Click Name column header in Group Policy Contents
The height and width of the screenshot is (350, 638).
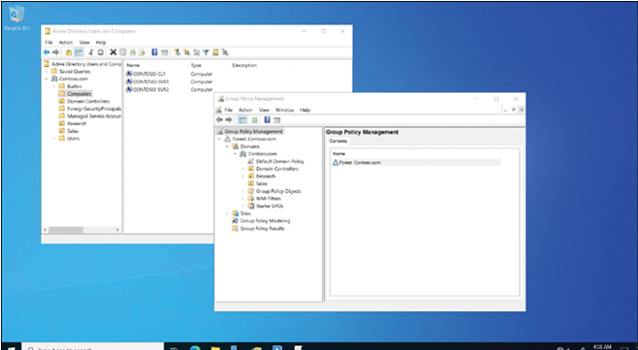pos(416,153)
